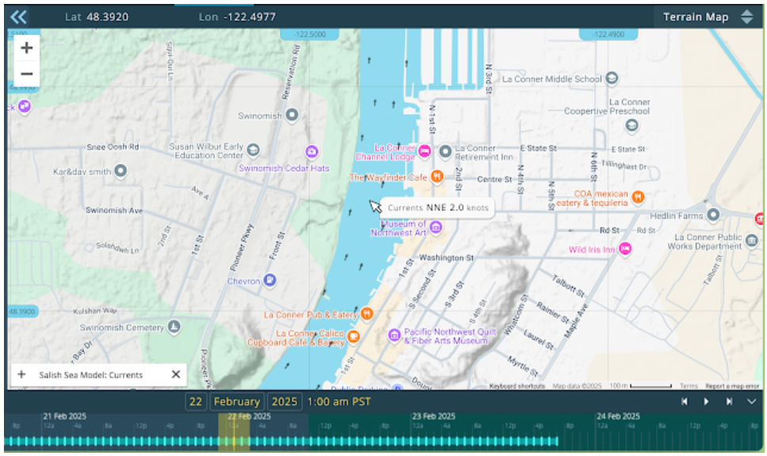Viewport: 767px width, 456px height.
Task: Open La Conner Pub & Eatery marker
Action: click(x=366, y=313)
